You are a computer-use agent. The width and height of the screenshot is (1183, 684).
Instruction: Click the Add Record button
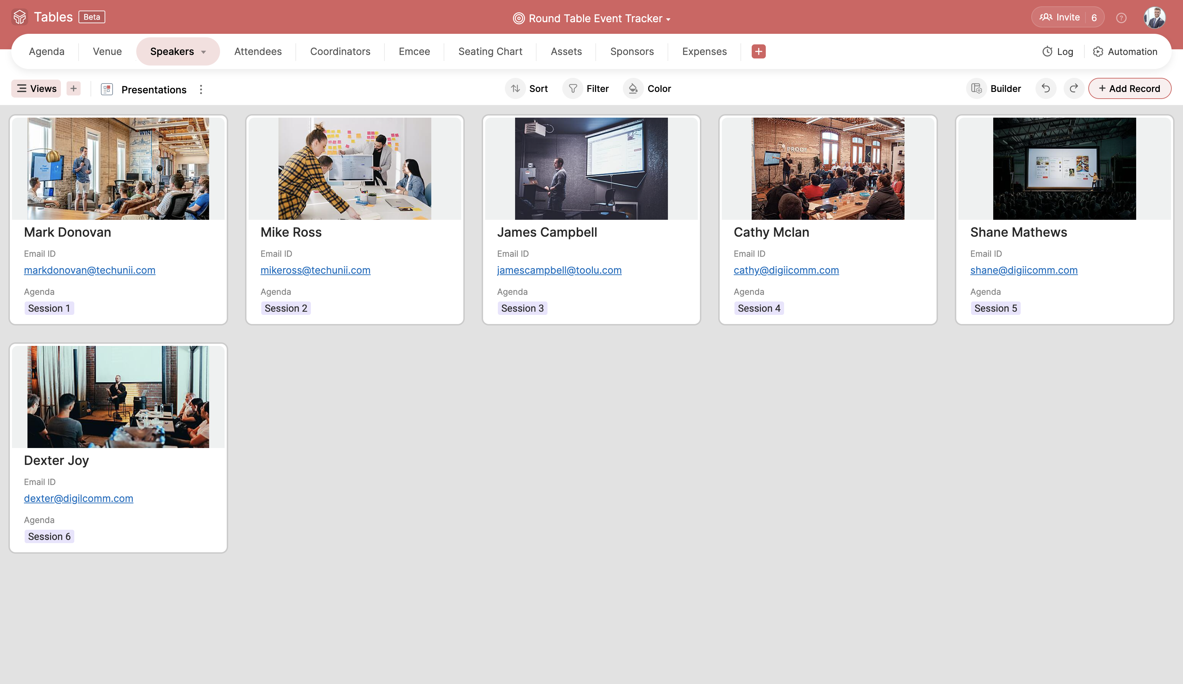[1129, 88]
